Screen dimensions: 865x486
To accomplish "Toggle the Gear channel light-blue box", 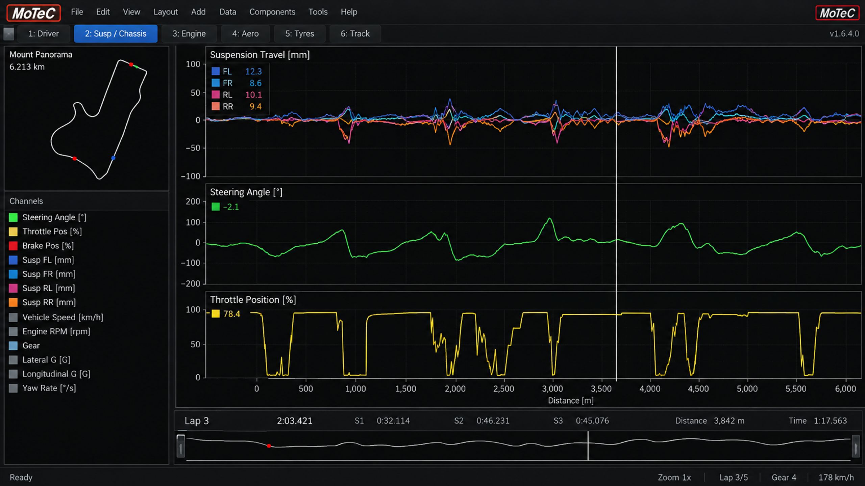I will pos(13,346).
